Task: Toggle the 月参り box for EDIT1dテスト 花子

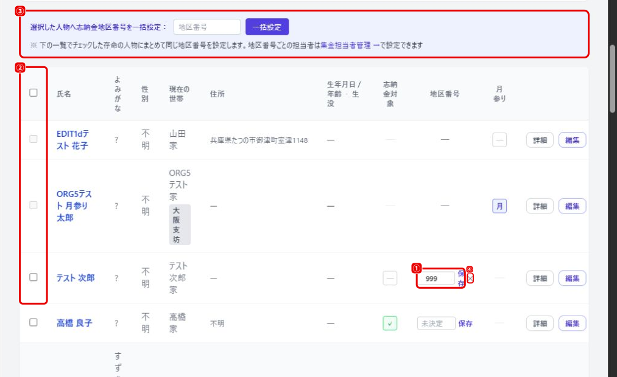Action: [x=499, y=140]
